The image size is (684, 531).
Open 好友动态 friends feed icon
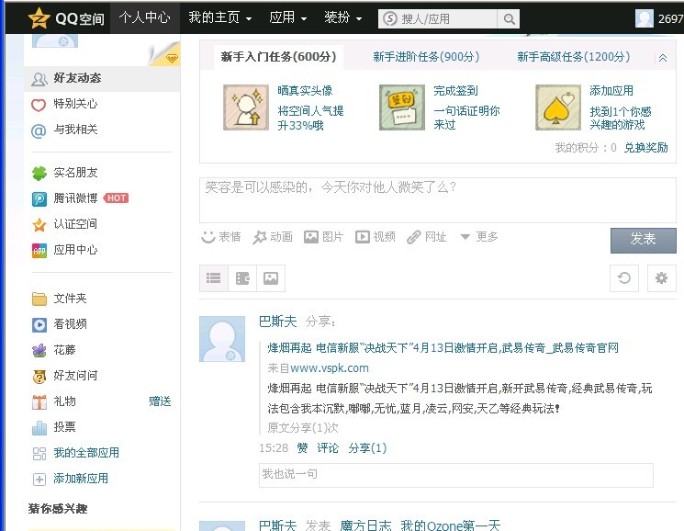39,79
